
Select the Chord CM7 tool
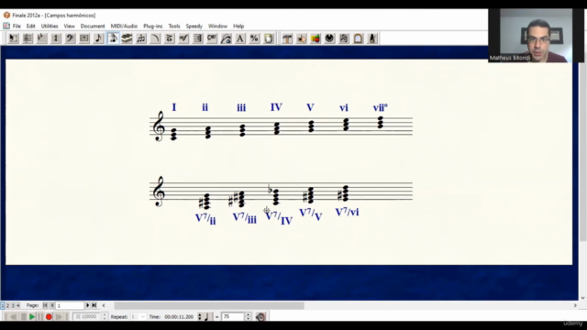point(212,38)
